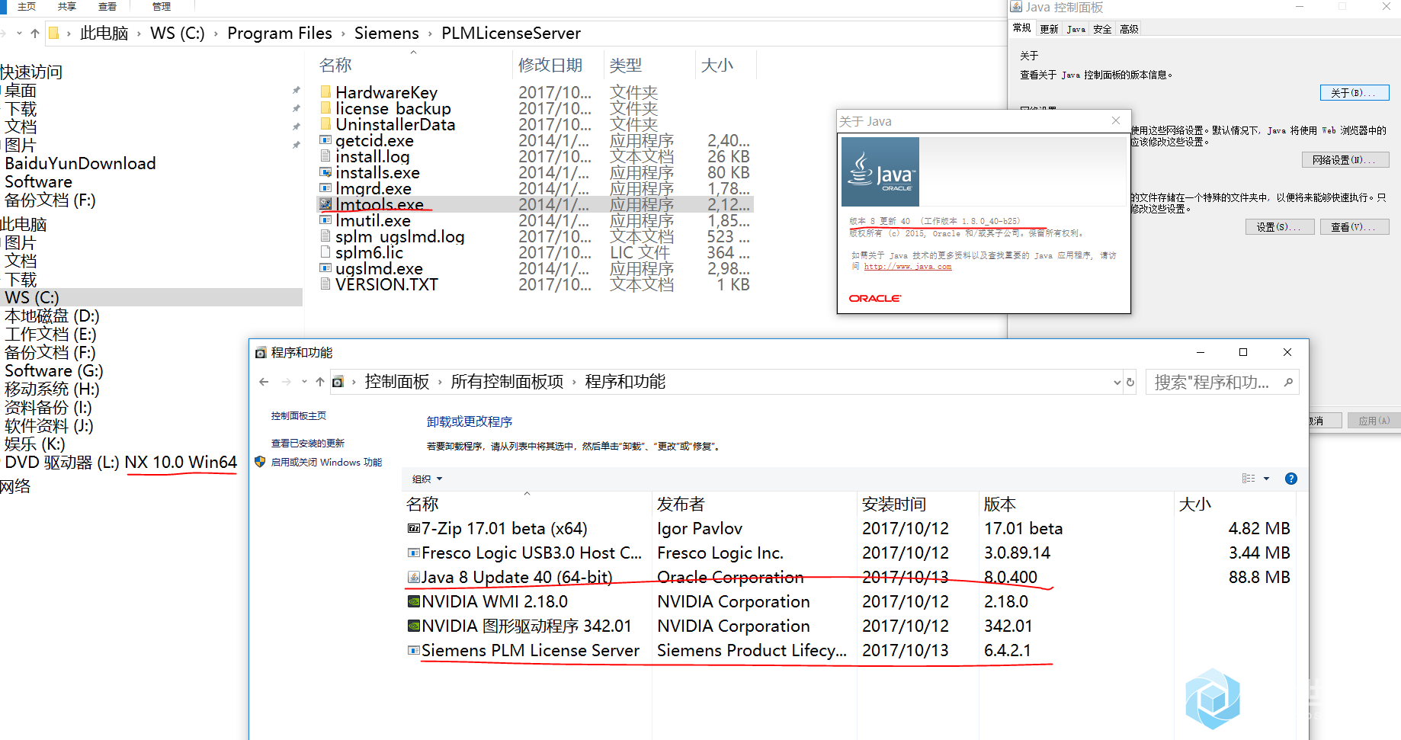Click 查看已安装的更新 link
This screenshot has width=1401, height=740.
tap(308, 443)
